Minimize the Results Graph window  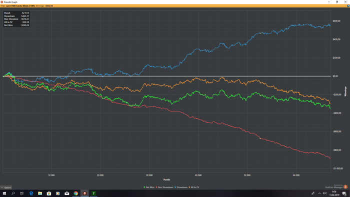pyautogui.click(x=328, y=2)
